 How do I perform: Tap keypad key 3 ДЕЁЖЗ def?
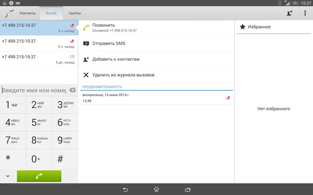tap(65, 105)
